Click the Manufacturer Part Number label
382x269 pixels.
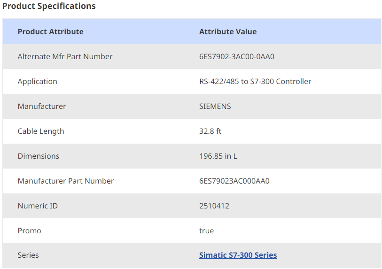point(66,181)
